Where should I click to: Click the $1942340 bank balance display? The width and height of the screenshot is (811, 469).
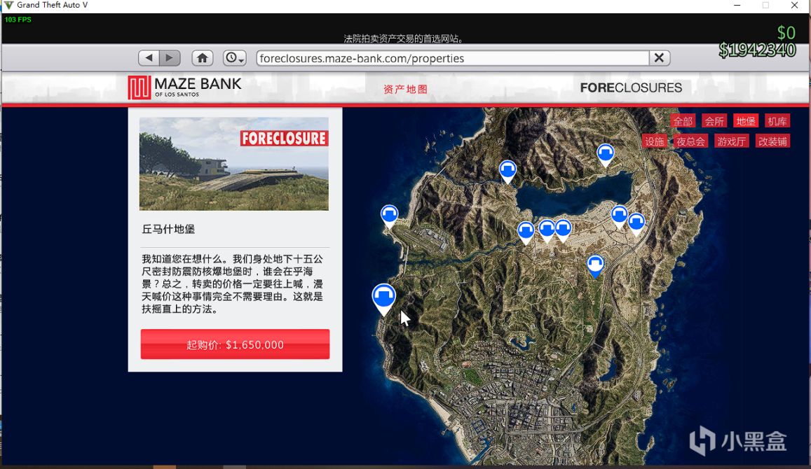757,50
